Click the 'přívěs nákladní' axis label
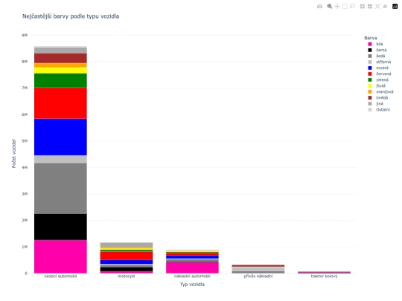The image size is (402, 301). 258,276
